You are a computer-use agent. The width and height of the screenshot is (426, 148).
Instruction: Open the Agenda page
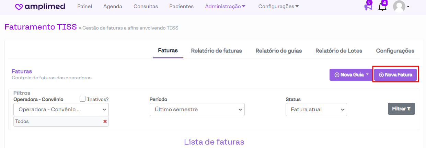coord(113,7)
